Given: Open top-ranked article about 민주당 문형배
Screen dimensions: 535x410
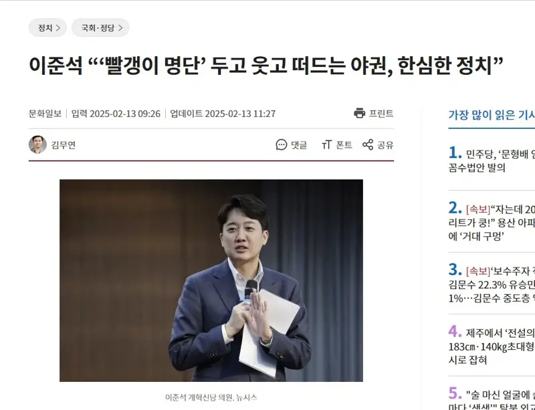Looking at the screenshot, I should pyautogui.click(x=492, y=160).
